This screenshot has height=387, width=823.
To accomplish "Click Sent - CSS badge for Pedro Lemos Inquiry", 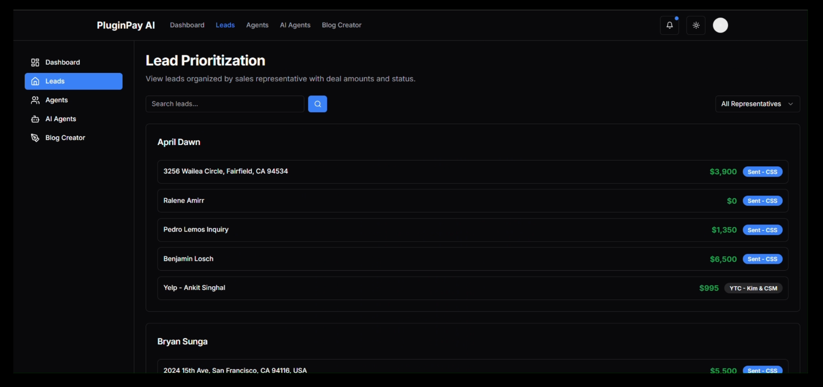I will click(x=762, y=230).
